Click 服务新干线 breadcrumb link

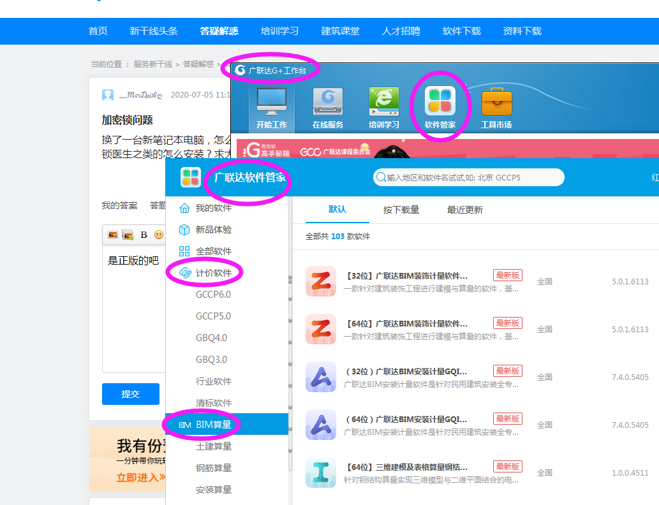153,64
